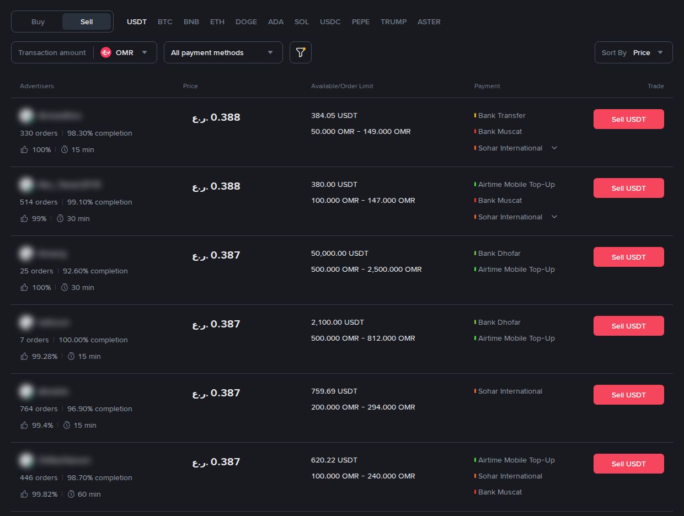
Task: Click avatar of 446 orders advertiser
Action: pos(26,460)
